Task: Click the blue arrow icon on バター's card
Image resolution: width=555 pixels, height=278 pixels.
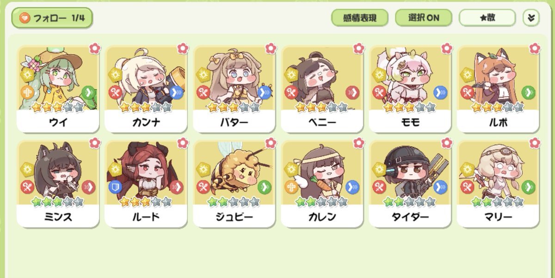Action: pos(264,92)
